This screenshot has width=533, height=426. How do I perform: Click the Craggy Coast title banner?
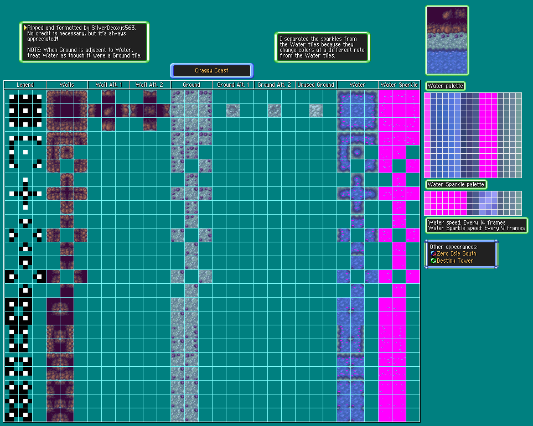(212, 71)
